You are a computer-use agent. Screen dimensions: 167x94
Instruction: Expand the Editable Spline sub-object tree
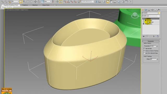pyautogui.click(x=144, y=24)
